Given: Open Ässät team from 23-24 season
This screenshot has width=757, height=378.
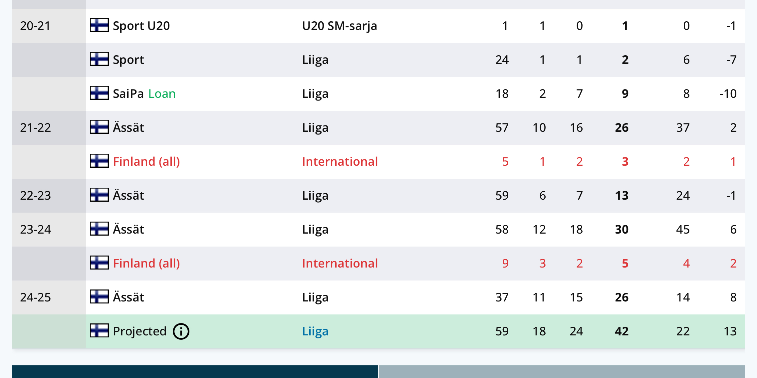Looking at the screenshot, I should tap(128, 229).
